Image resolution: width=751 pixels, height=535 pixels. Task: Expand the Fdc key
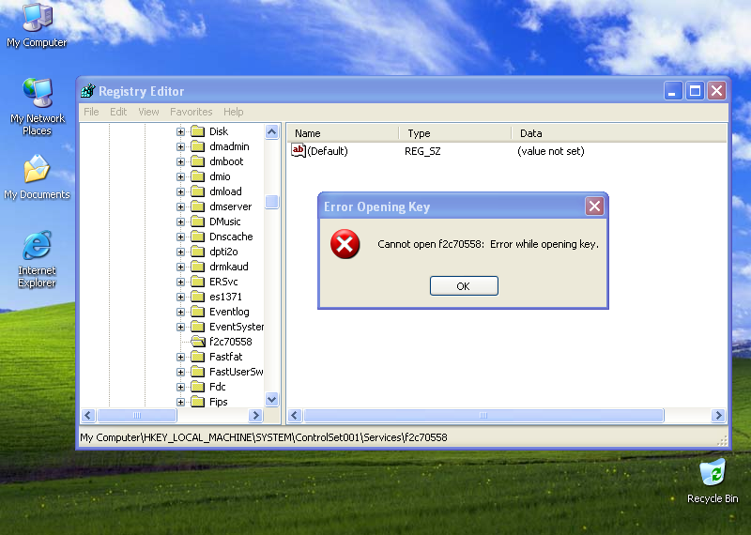pyautogui.click(x=180, y=387)
